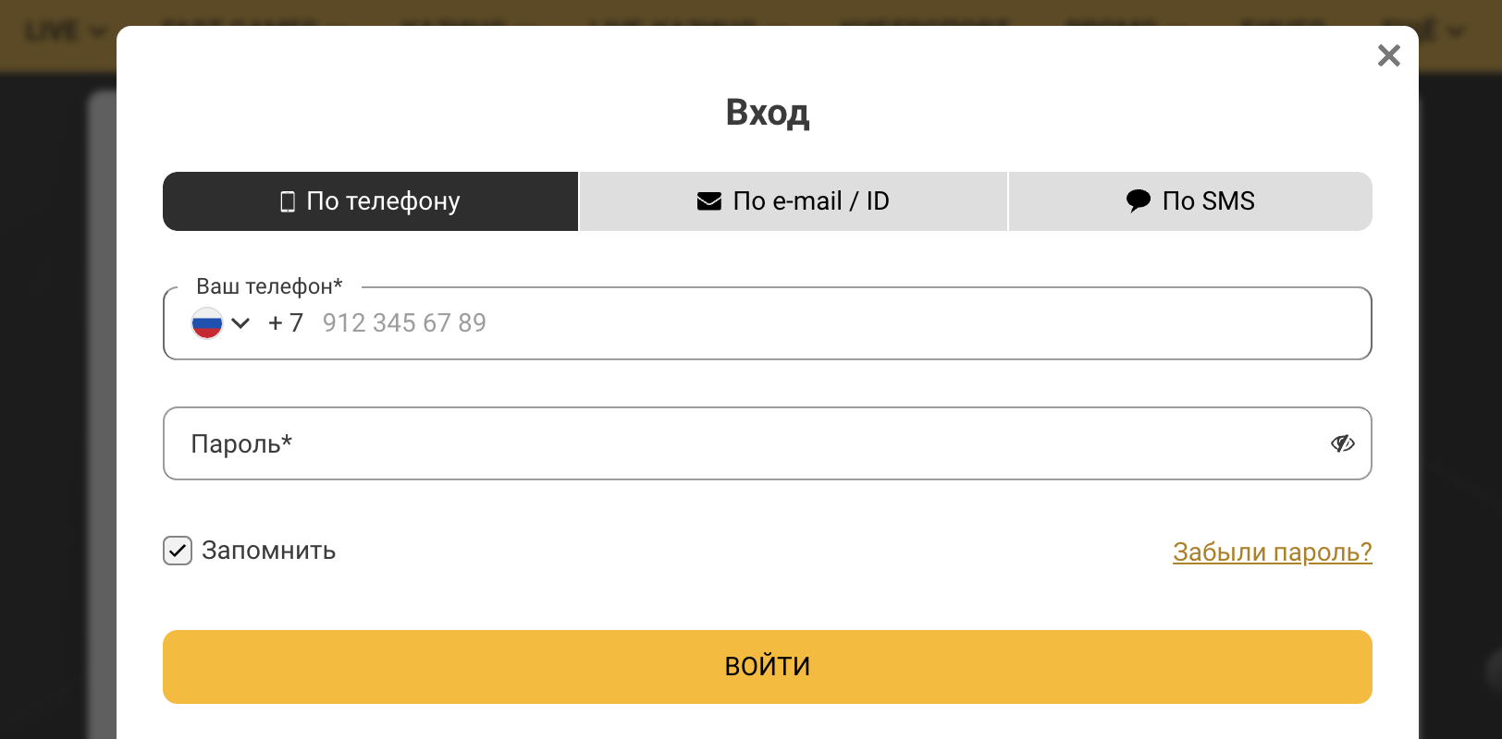Image resolution: width=1502 pixels, height=739 pixels.
Task: Expand the country code chevron
Action: click(x=240, y=323)
